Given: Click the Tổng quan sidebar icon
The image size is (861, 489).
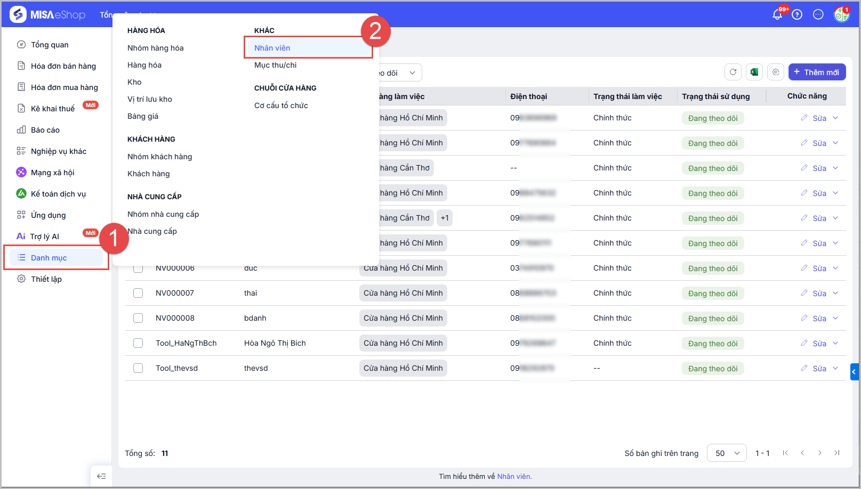Looking at the screenshot, I should coord(21,44).
